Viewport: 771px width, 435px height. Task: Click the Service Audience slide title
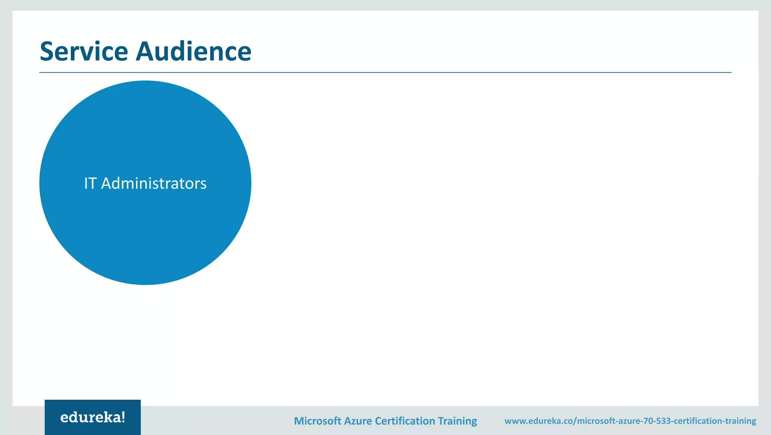point(145,51)
